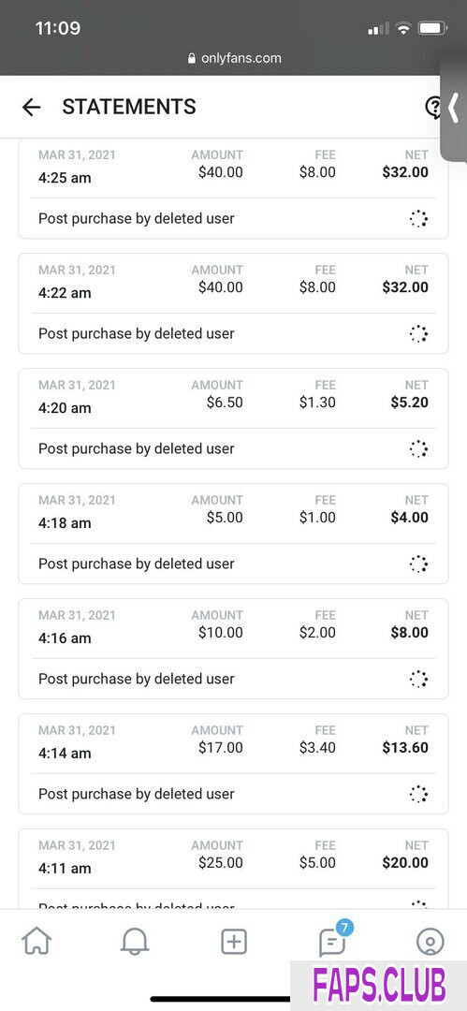The width and height of the screenshot is (467, 1011).
Task: Open the profile account icon
Action: 431,942
